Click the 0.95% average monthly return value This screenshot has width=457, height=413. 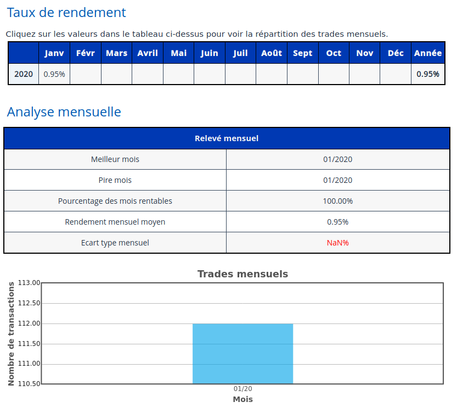[x=337, y=222]
